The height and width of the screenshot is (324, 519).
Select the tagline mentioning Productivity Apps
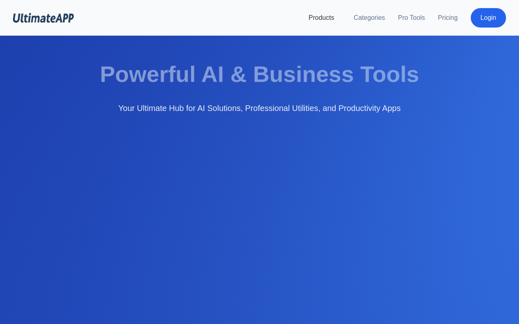[259, 108]
